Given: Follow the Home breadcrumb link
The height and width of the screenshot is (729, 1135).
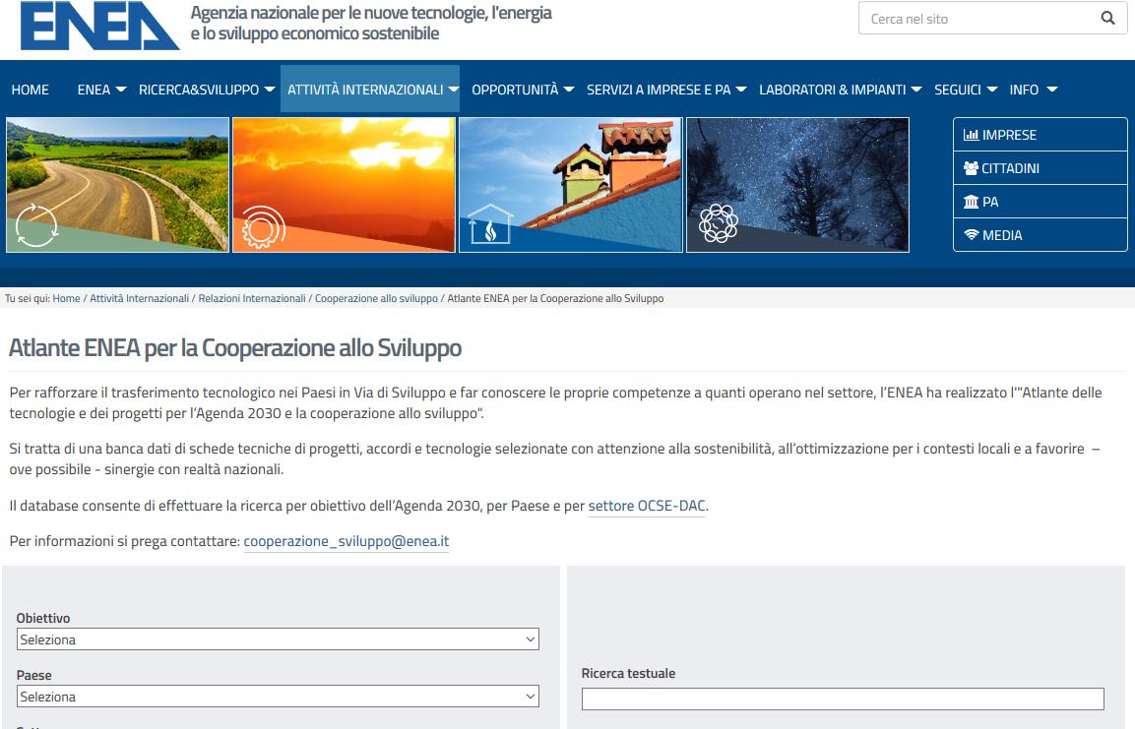Looking at the screenshot, I should click(x=66, y=298).
